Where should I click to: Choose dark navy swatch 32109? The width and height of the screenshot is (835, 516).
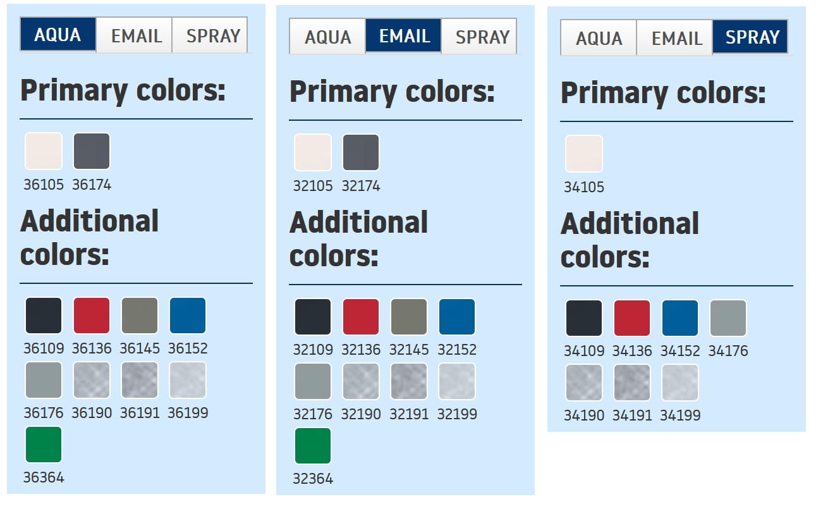click(x=313, y=317)
